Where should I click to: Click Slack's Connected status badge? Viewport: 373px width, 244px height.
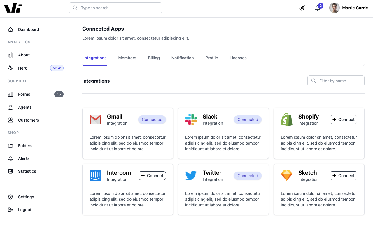(x=248, y=120)
